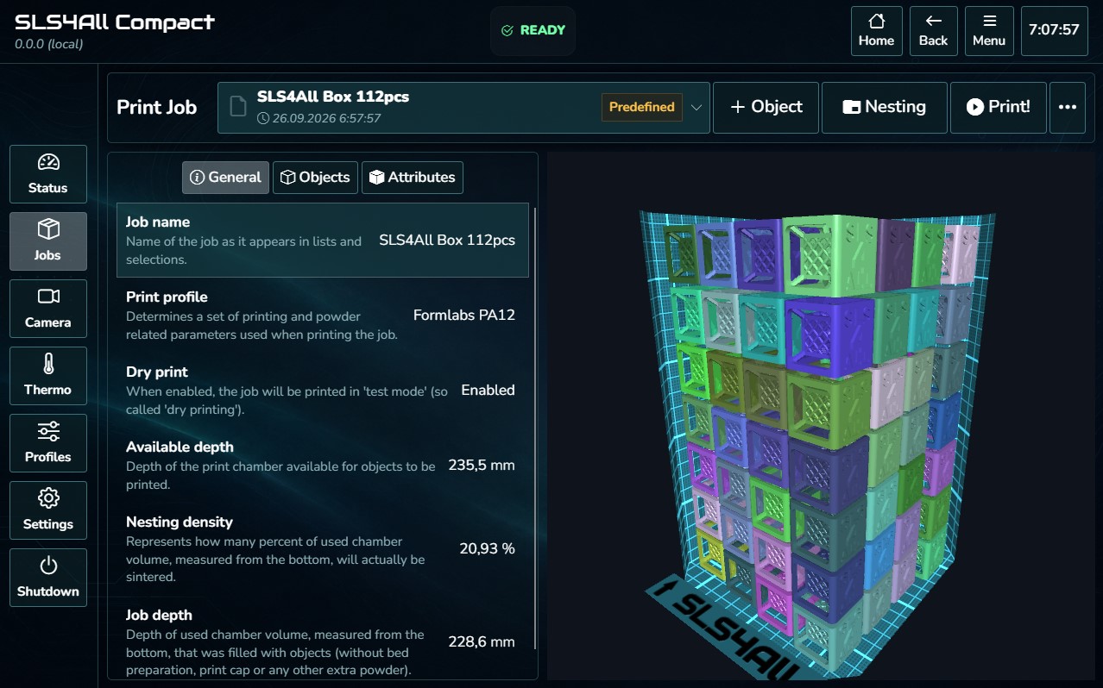
Task: Open the Camera view
Action: point(48,309)
